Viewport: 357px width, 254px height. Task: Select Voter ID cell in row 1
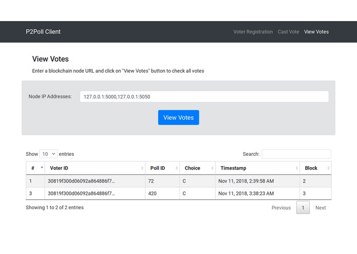coord(95,181)
